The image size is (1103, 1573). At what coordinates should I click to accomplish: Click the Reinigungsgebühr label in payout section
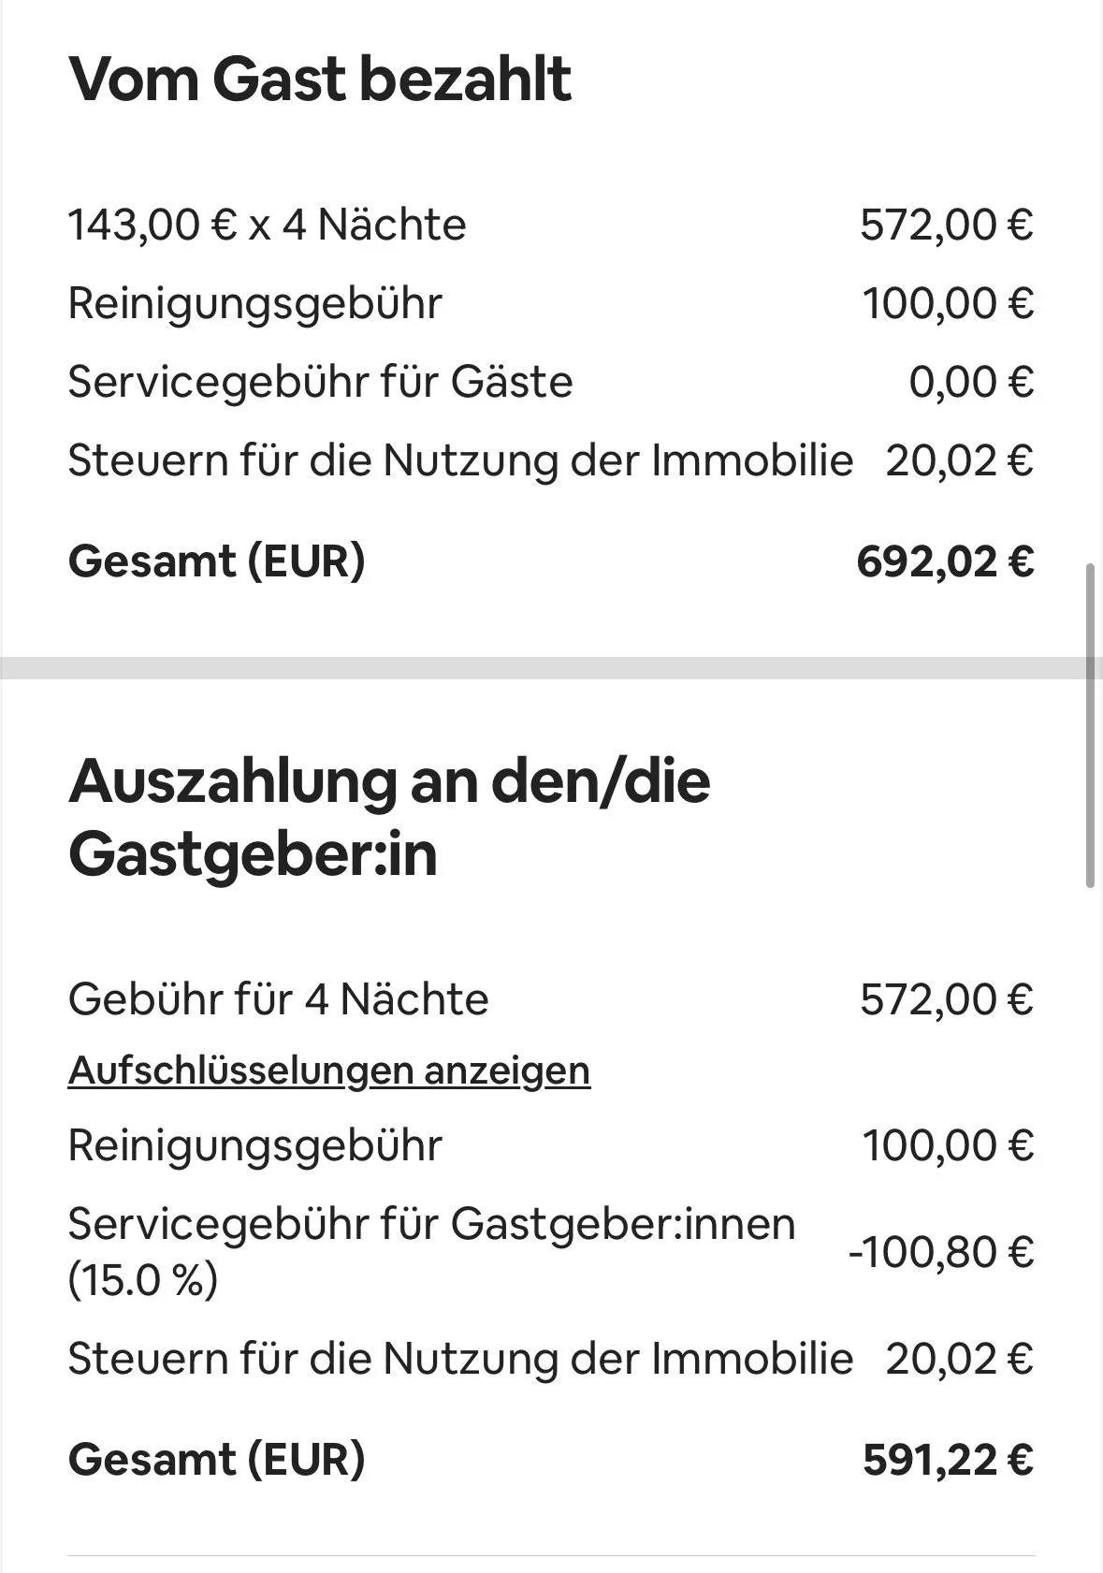click(254, 1147)
